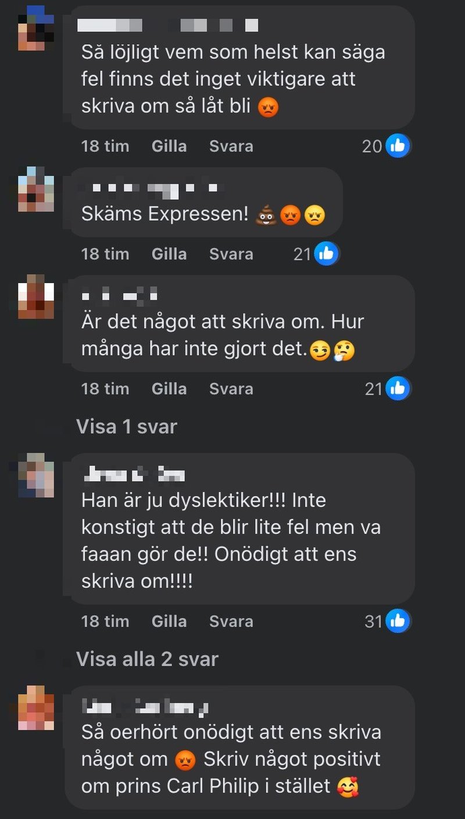Image resolution: width=465 pixels, height=819 pixels.
Task: Reply with Svara under the dyslektiker comment
Action: [231, 621]
